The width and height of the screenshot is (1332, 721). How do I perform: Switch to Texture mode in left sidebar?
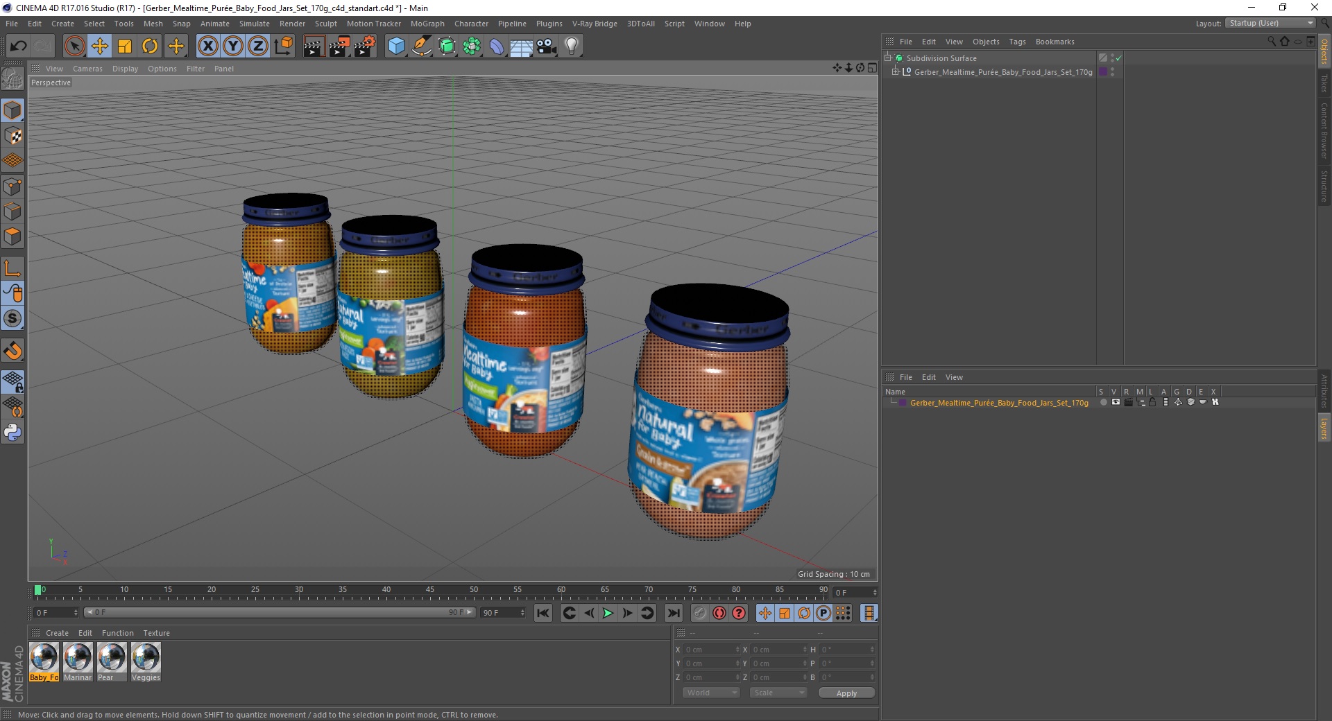tap(12, 136)
